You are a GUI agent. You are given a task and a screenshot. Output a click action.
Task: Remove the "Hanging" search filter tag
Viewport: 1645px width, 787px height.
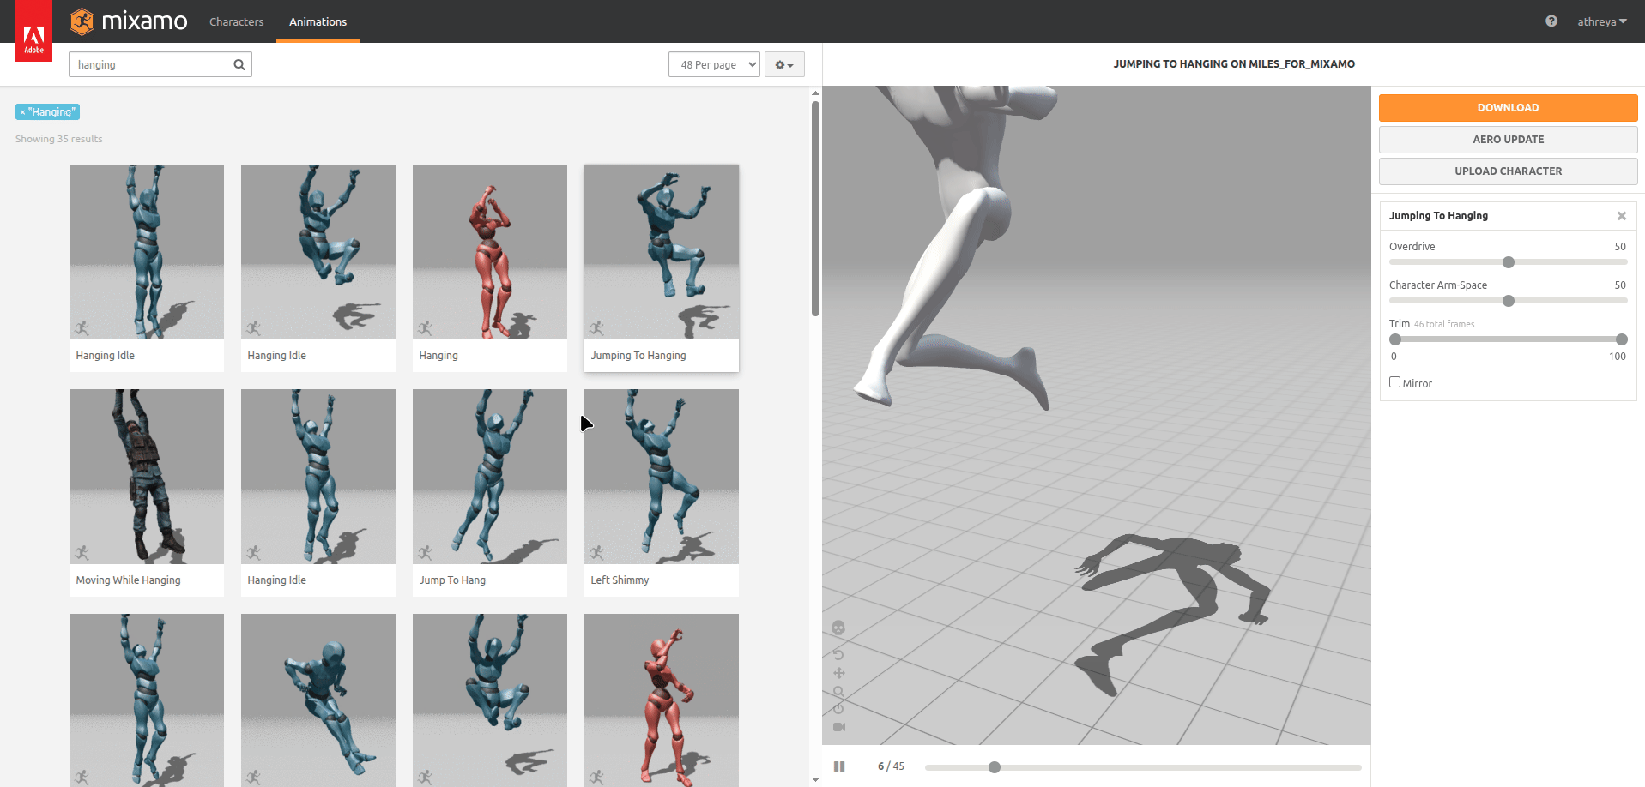(x=22, y=112)
